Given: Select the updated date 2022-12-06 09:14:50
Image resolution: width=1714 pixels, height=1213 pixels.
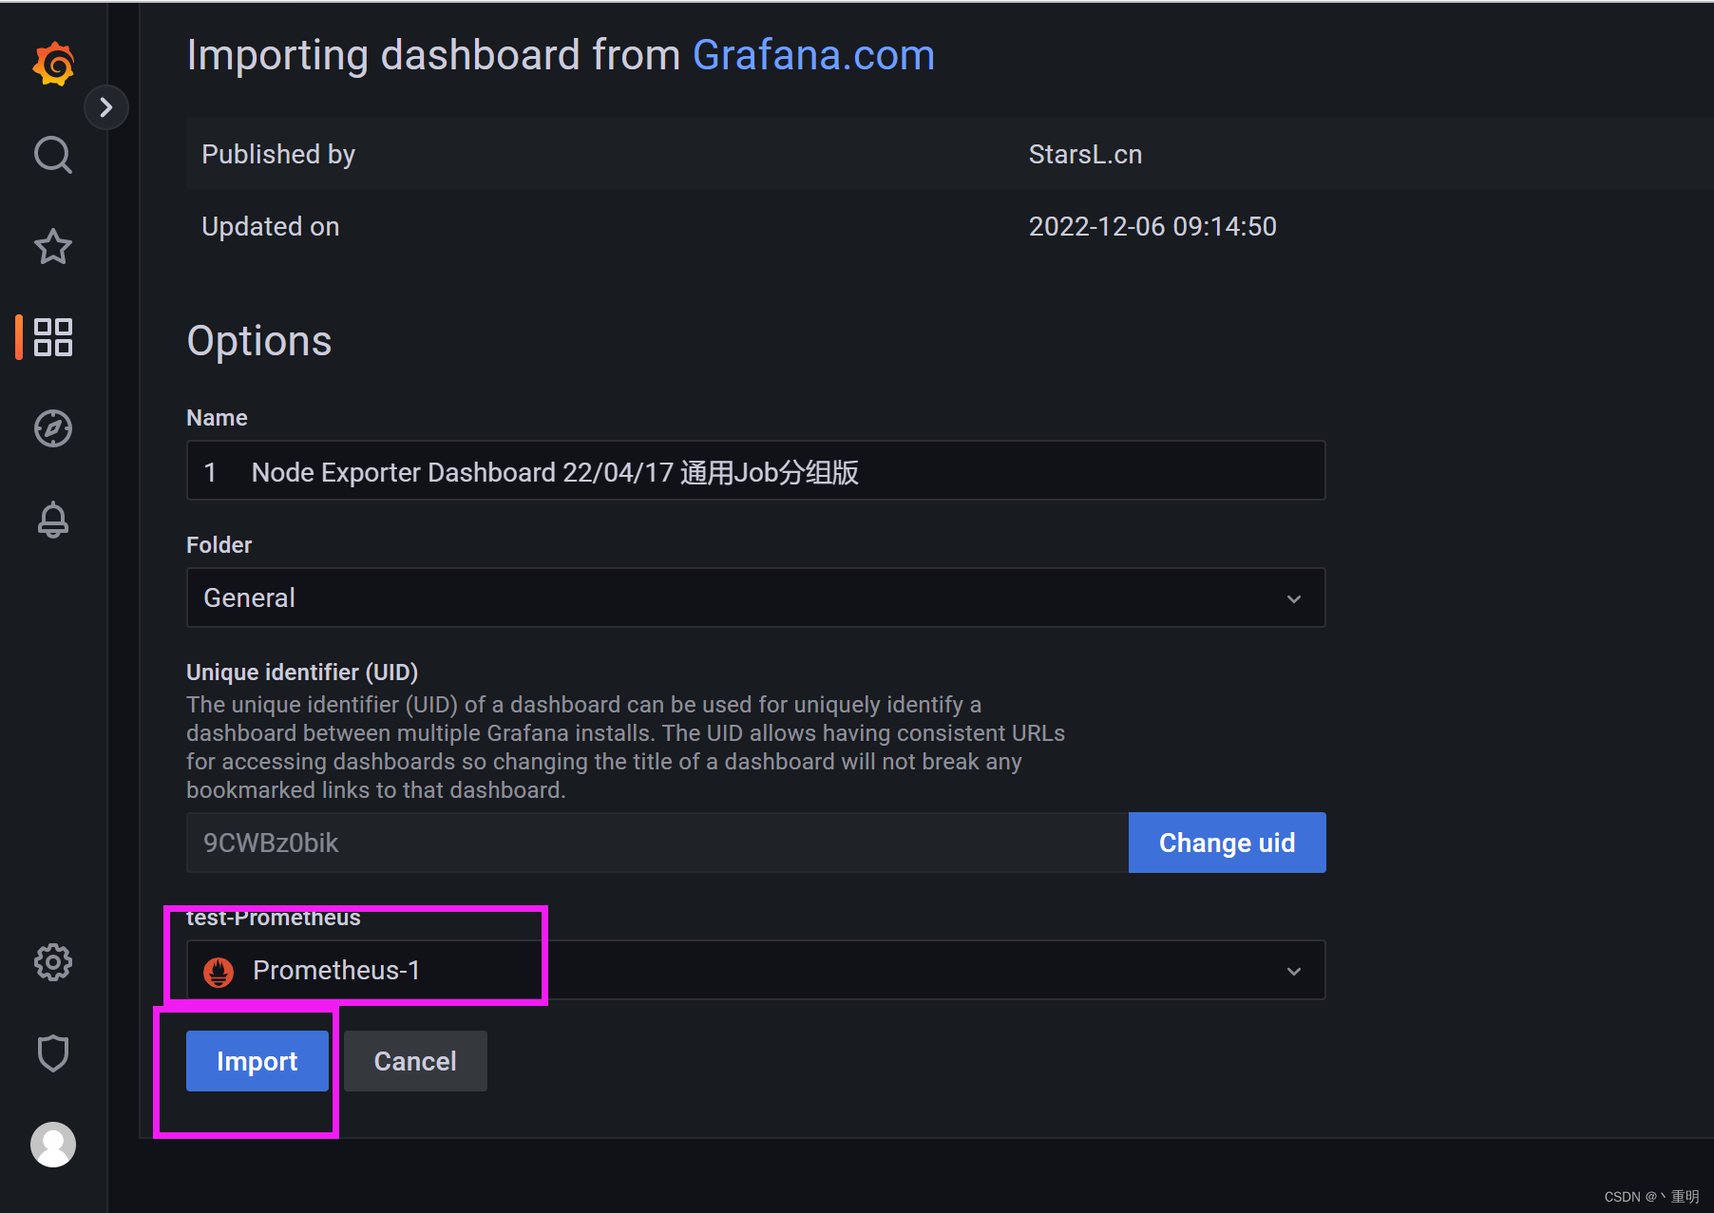Looking at the screenshot, I should coord(1152,226).
